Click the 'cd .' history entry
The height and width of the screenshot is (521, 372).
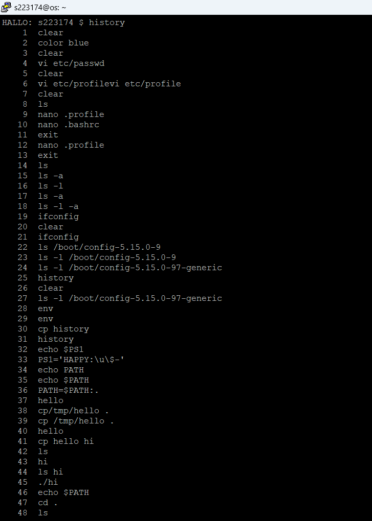[x=48, y=503]
